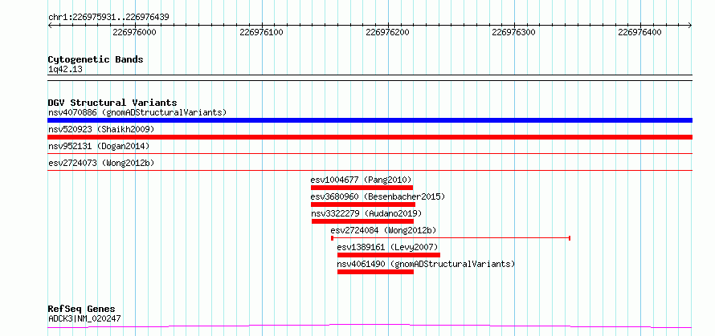The width and height of the screenshot is (715, 336).
Task: Click the magenta ADCK3 gene line
Action: pyautogui.click(x=370, y=326)
